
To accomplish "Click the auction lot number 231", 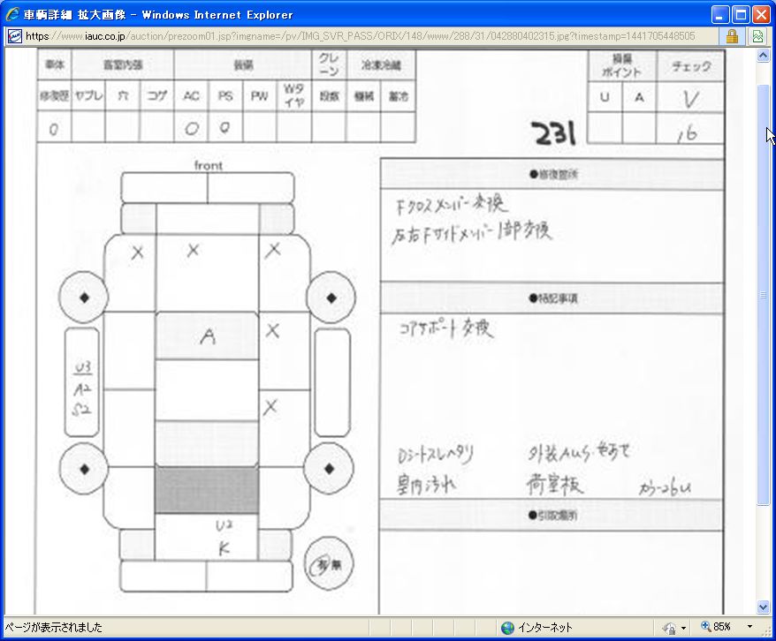I will (554, 134).
